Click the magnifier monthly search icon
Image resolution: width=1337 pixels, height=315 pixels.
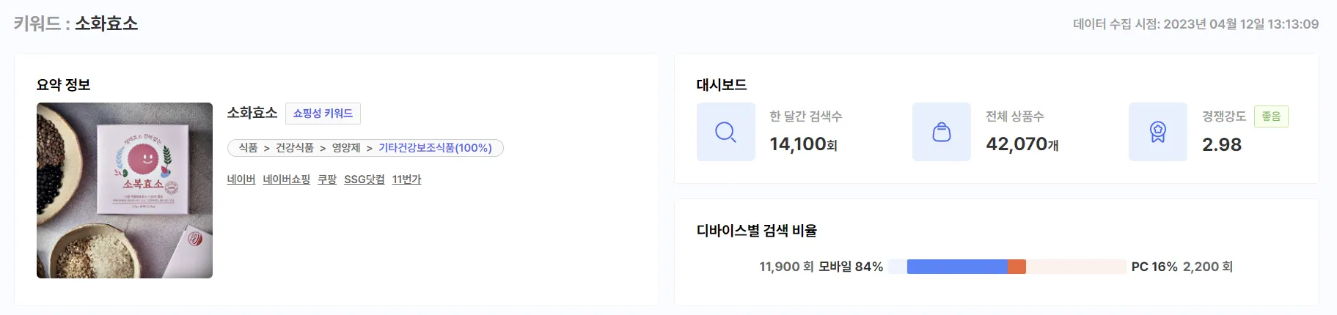(x=725, y=132)
